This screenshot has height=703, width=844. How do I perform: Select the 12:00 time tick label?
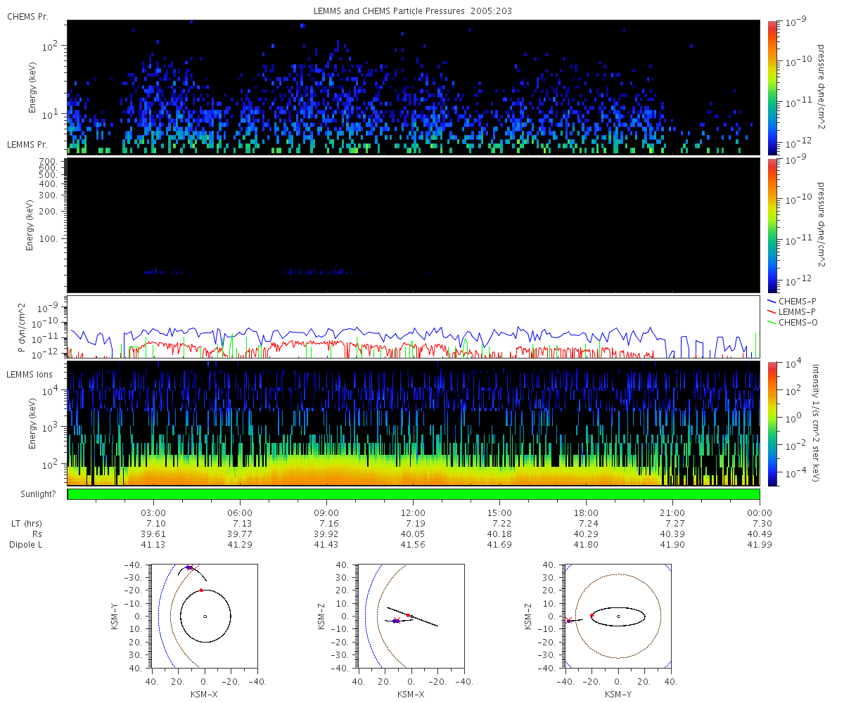click(x=413, y=513)
